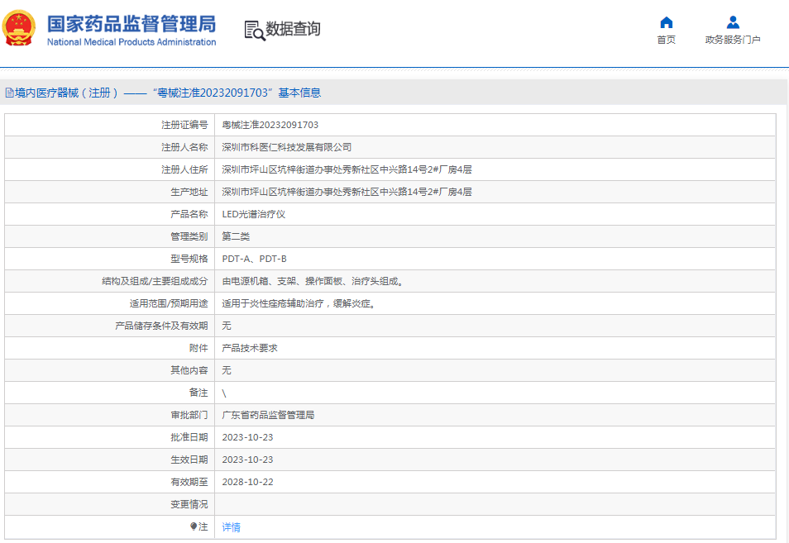789x543 pixels.
Task: Click the 结构及组成/主要组成成分 label
Action: coord(155,281)
